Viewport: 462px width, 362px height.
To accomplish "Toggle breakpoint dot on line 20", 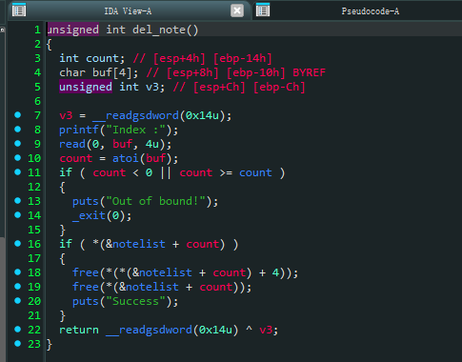I will click(18, 301).
